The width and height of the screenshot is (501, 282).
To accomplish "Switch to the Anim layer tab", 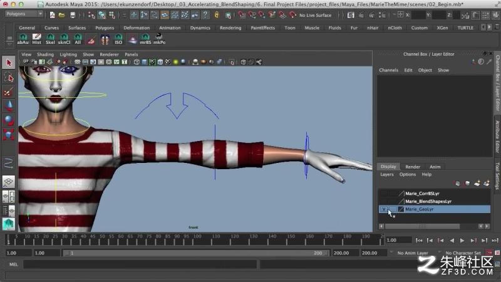I will [435, 167].
